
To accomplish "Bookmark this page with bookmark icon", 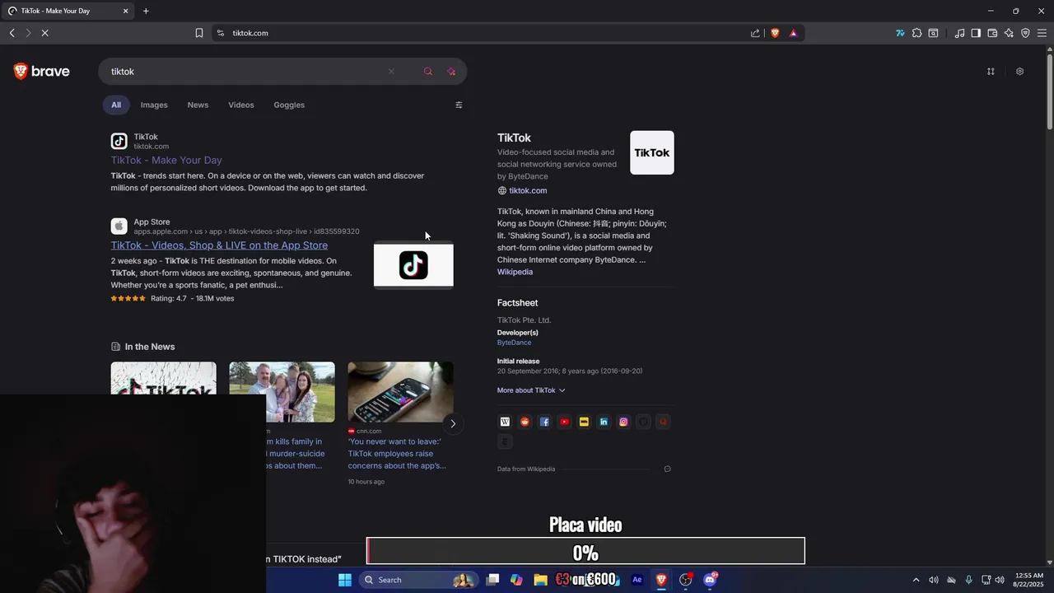I will tap(199, 33).
